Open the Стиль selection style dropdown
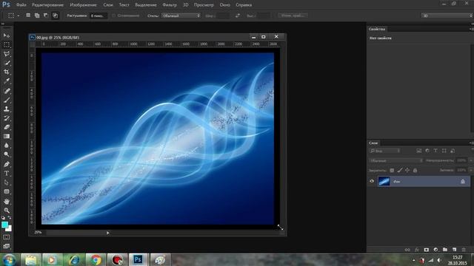 pyautogui.click(x=181, y=16)
